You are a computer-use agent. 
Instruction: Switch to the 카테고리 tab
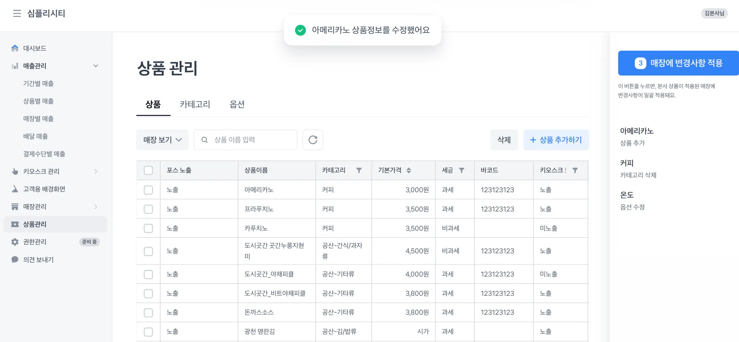tap(195, 105)
